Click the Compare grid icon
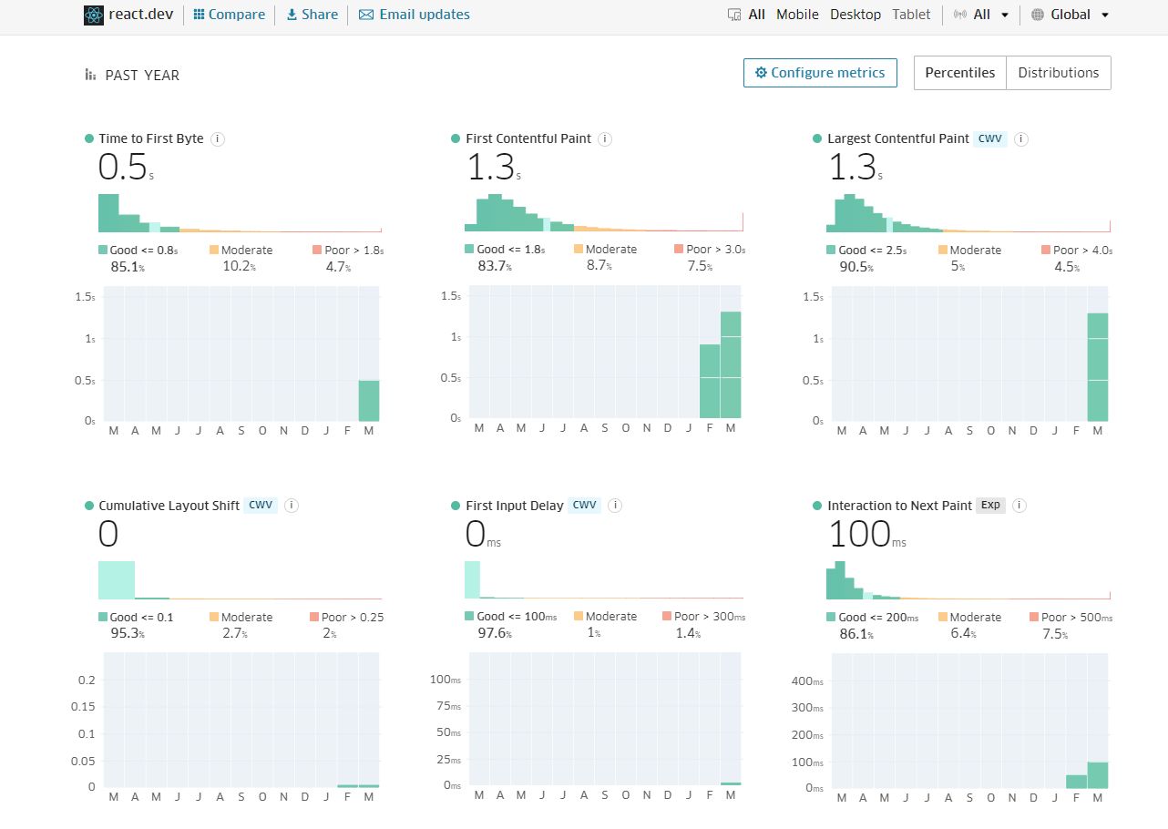Screen dimensions: 1168x829 [198, 15]
